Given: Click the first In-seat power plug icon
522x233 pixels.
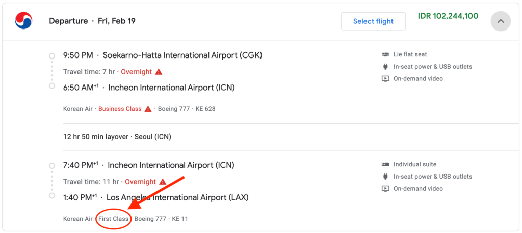Looking at the screenshot, I should [x=385, y=67].
